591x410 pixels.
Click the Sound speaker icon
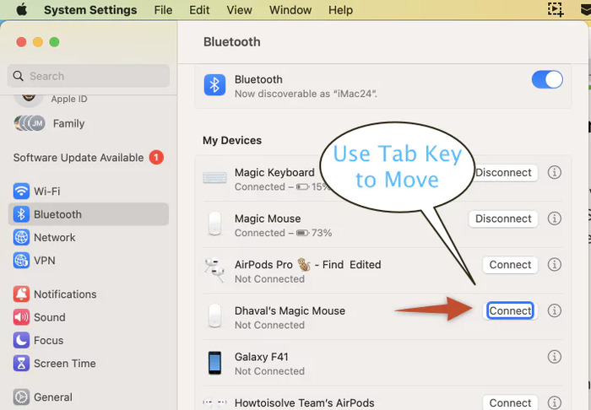(21, 317)
